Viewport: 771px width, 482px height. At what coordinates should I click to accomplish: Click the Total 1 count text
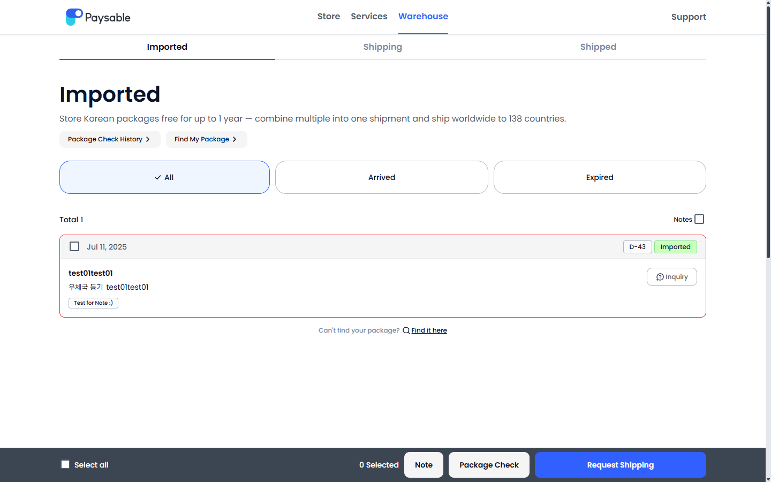71,220
